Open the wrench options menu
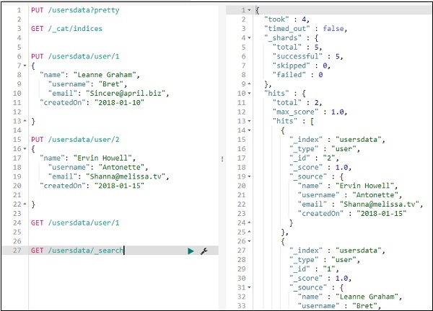Viewport: 433px width, 311px height. pos(204,251)
